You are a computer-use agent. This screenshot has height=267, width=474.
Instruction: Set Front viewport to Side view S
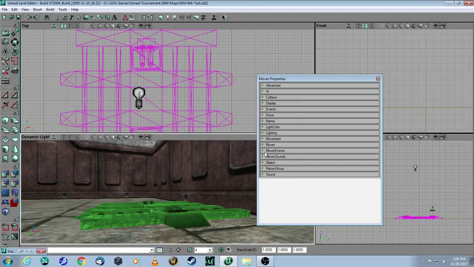[x=371, y=26]
